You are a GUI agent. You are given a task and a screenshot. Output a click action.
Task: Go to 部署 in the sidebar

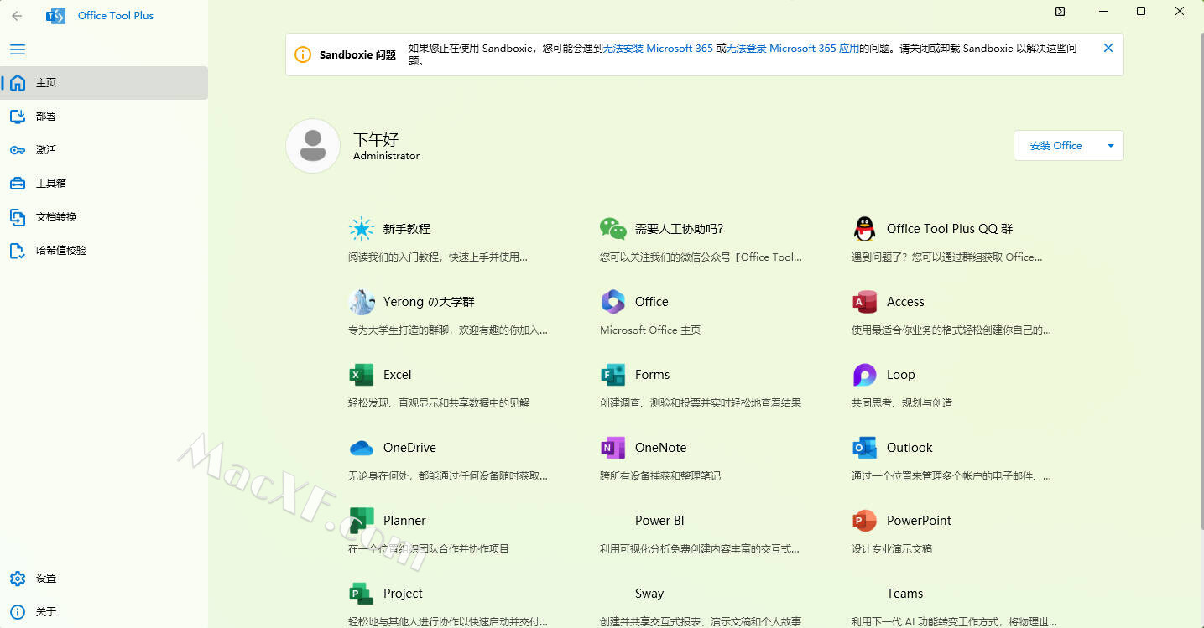click(x=104, y=117)
